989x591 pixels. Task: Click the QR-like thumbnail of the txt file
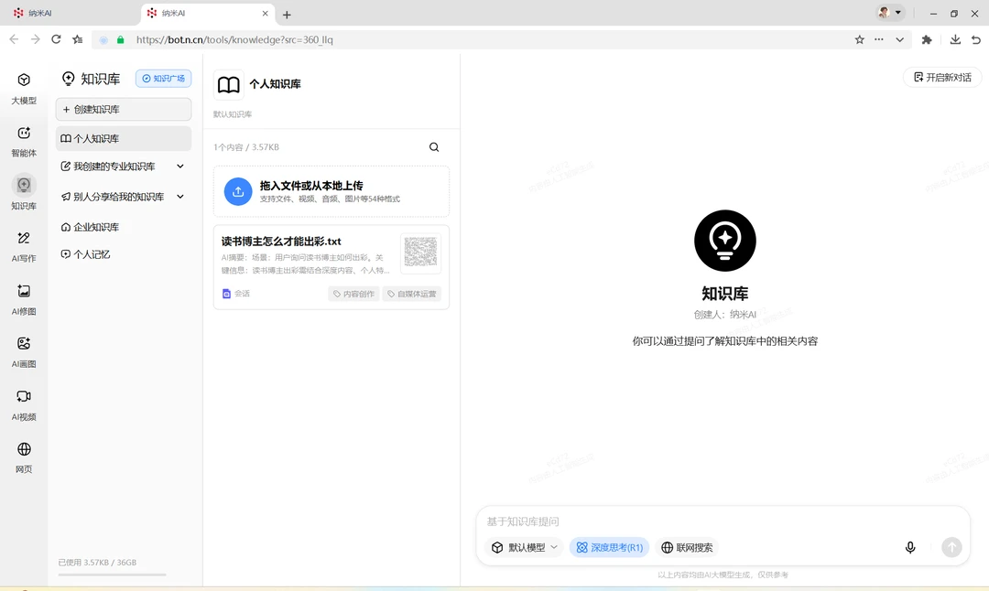pyautogui.click(x=420, y=253)
